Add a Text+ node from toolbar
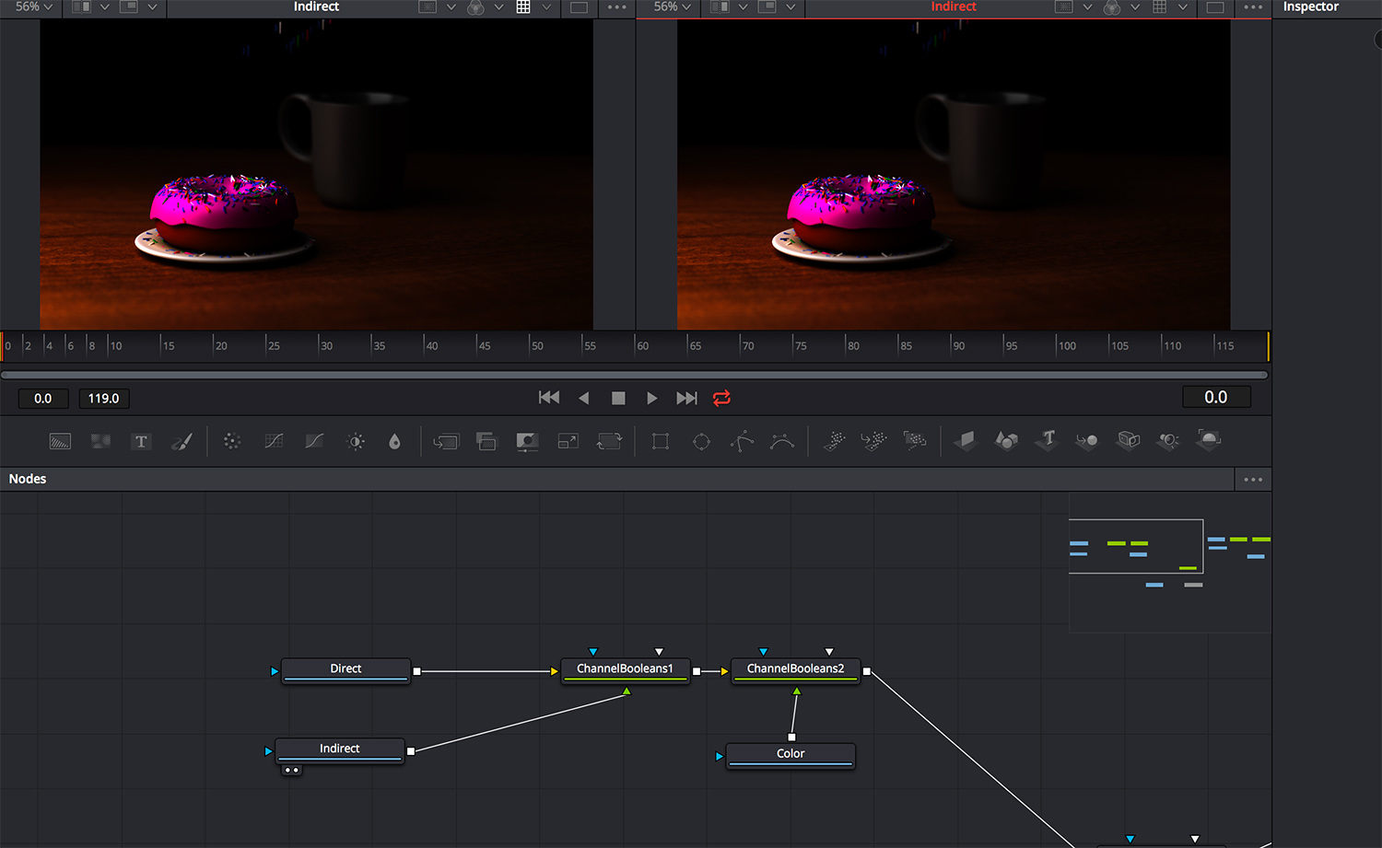Screen dimensions: 1382x848 [x=141, y=442]
